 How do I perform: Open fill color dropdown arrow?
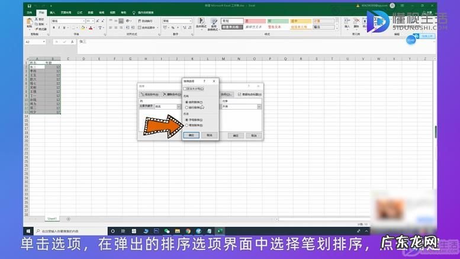pos(86,28)
